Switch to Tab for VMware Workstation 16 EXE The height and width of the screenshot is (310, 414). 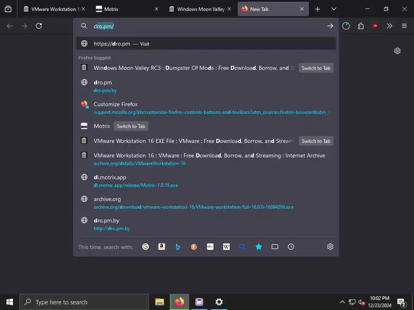316,141
